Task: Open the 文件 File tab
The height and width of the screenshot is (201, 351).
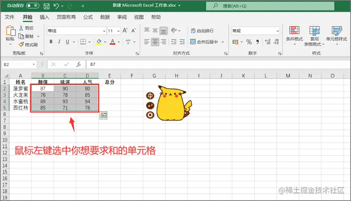Action: click(x=10, y=17)
